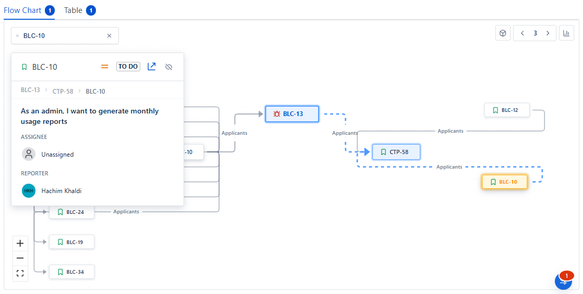Click BLC-13 in the breadcrumb
The height and width of the screenshot is (294, 583).
[30, 91]
